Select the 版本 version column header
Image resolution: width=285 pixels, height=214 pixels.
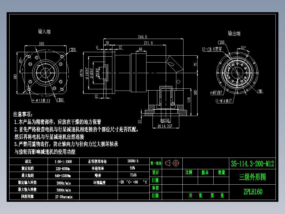(x=205, y=172)
